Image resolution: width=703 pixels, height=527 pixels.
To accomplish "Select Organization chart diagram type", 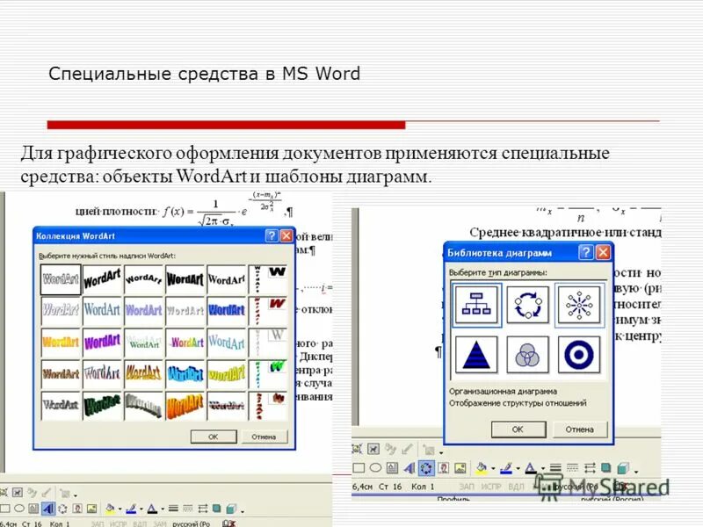I will click(x=476, y=305).
